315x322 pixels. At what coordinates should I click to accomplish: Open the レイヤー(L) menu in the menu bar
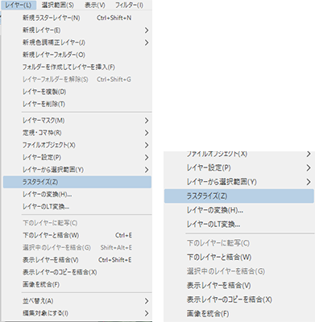click(19, 5)
